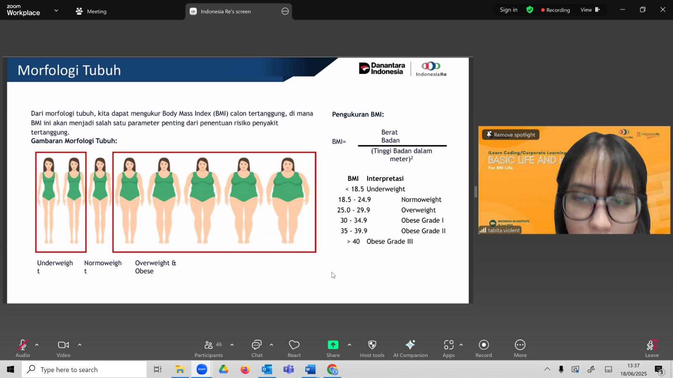Click the Windows taskbar search box
The width and height of the screenshot is (673, 378).
(84, 370)
